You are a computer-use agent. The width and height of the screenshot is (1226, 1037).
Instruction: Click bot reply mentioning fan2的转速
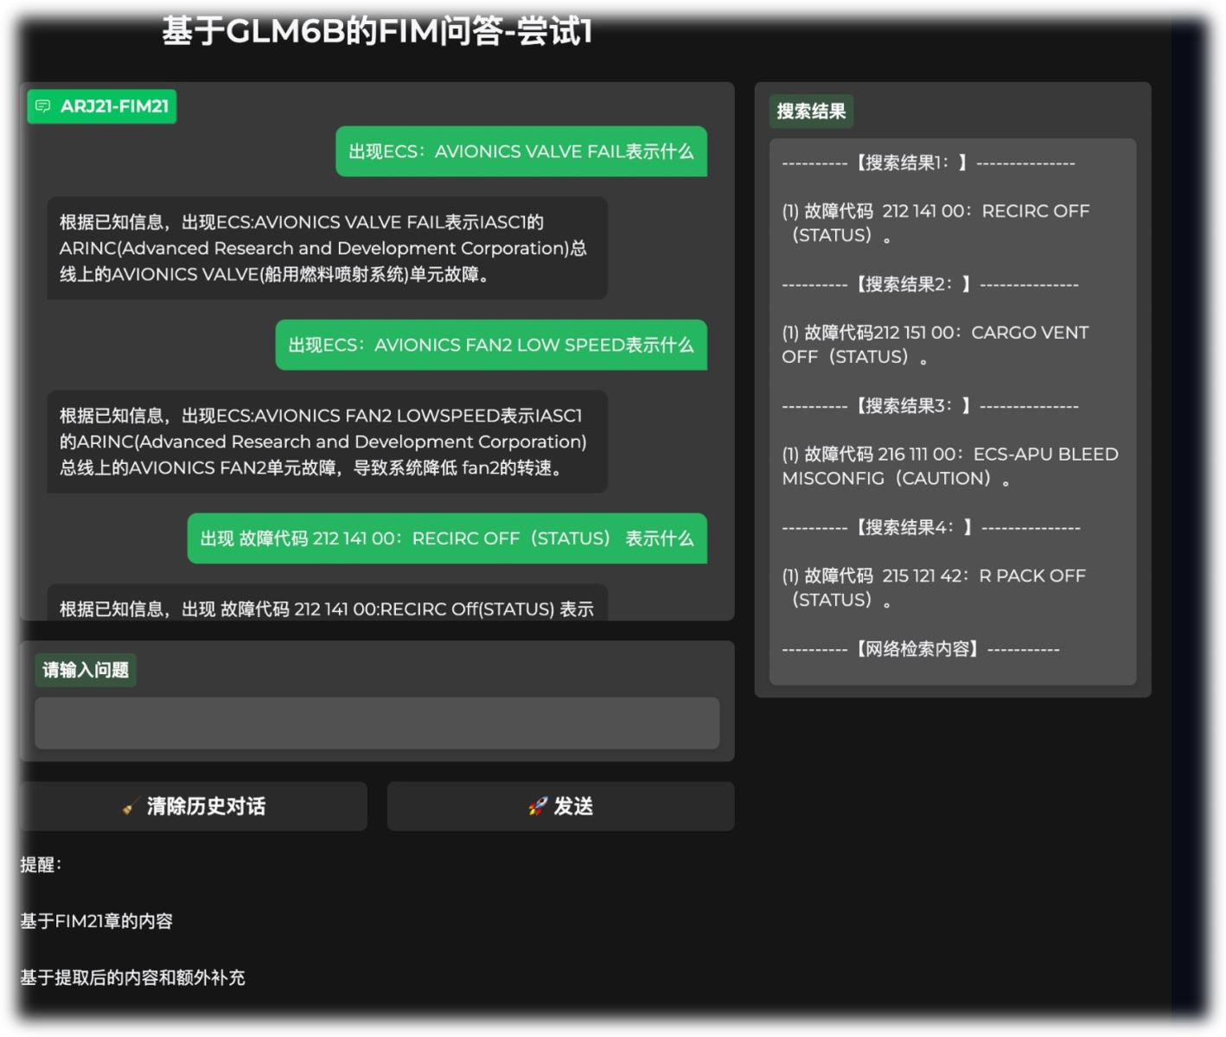327,442
